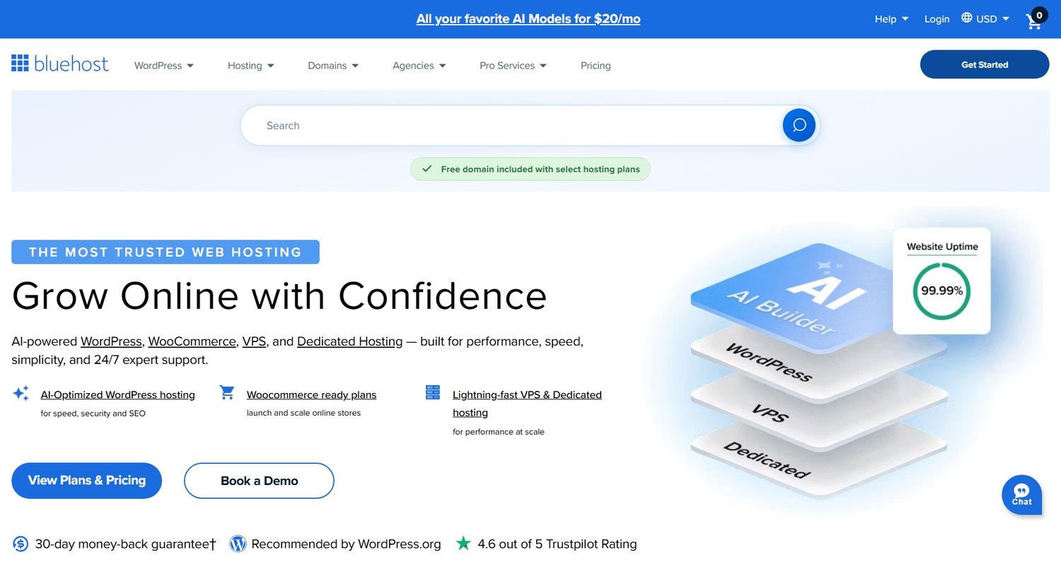The image size is (1061, 574).
Task: Submit search with magnifier icon button
Action: tap(799, 125)
